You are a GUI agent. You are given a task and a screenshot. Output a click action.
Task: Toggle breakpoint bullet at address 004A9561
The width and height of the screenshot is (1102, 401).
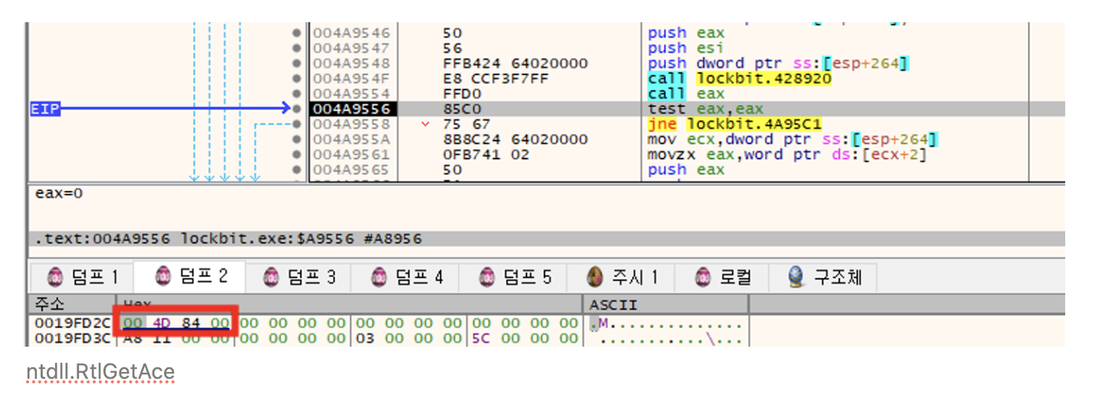click(297, 155)
